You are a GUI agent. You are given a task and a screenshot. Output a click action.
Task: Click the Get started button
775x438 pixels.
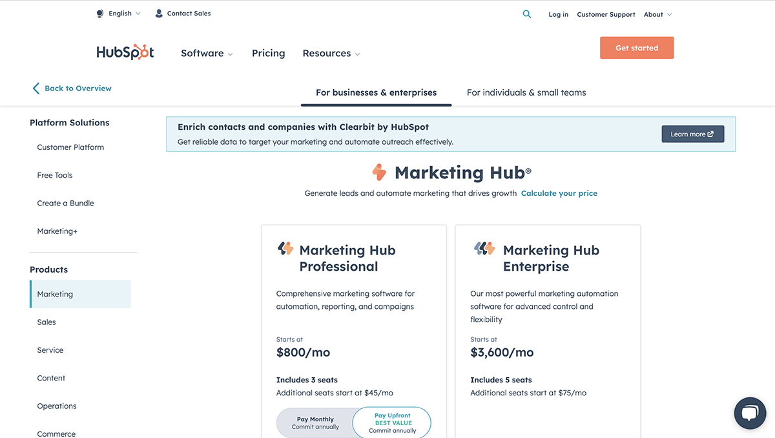[x=636, y=48]
